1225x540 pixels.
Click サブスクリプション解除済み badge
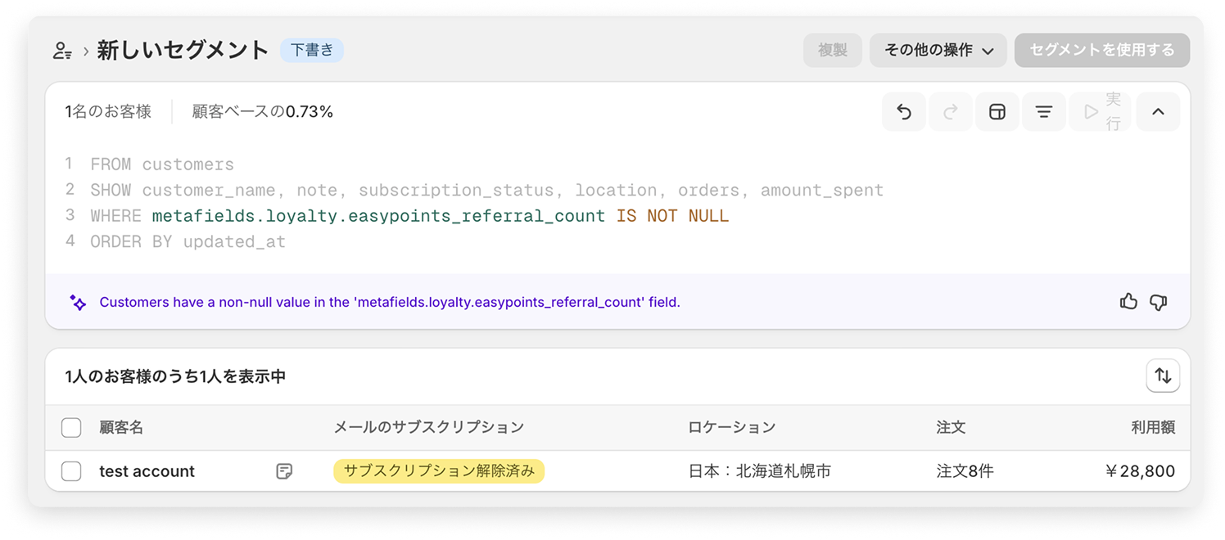[439, 471]
